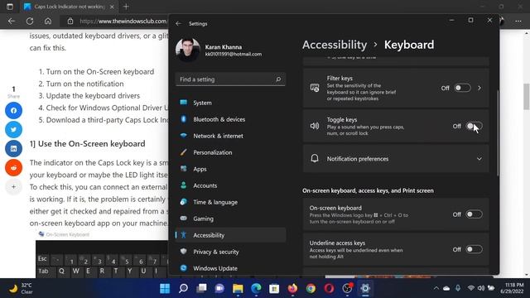Open taskbar Search

coord(183,288)
